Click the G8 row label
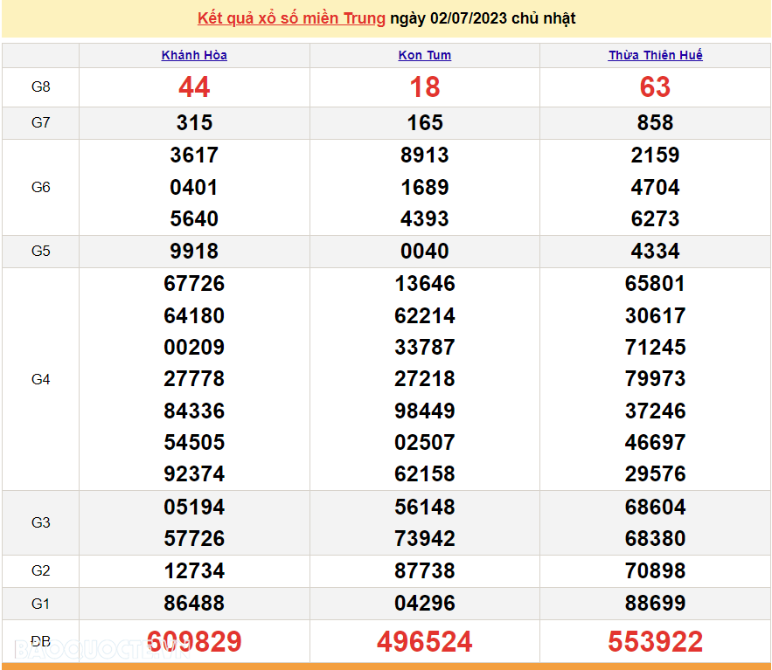The height and width of the screenshot is (670, 772). coord(41,87)
